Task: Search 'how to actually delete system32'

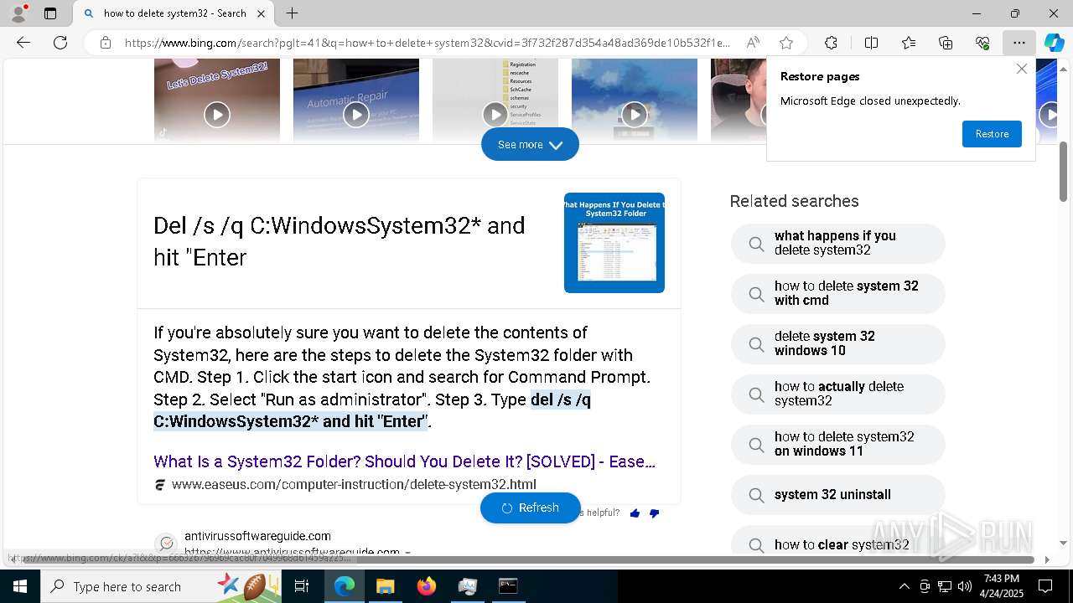Action: click(838, 394)
